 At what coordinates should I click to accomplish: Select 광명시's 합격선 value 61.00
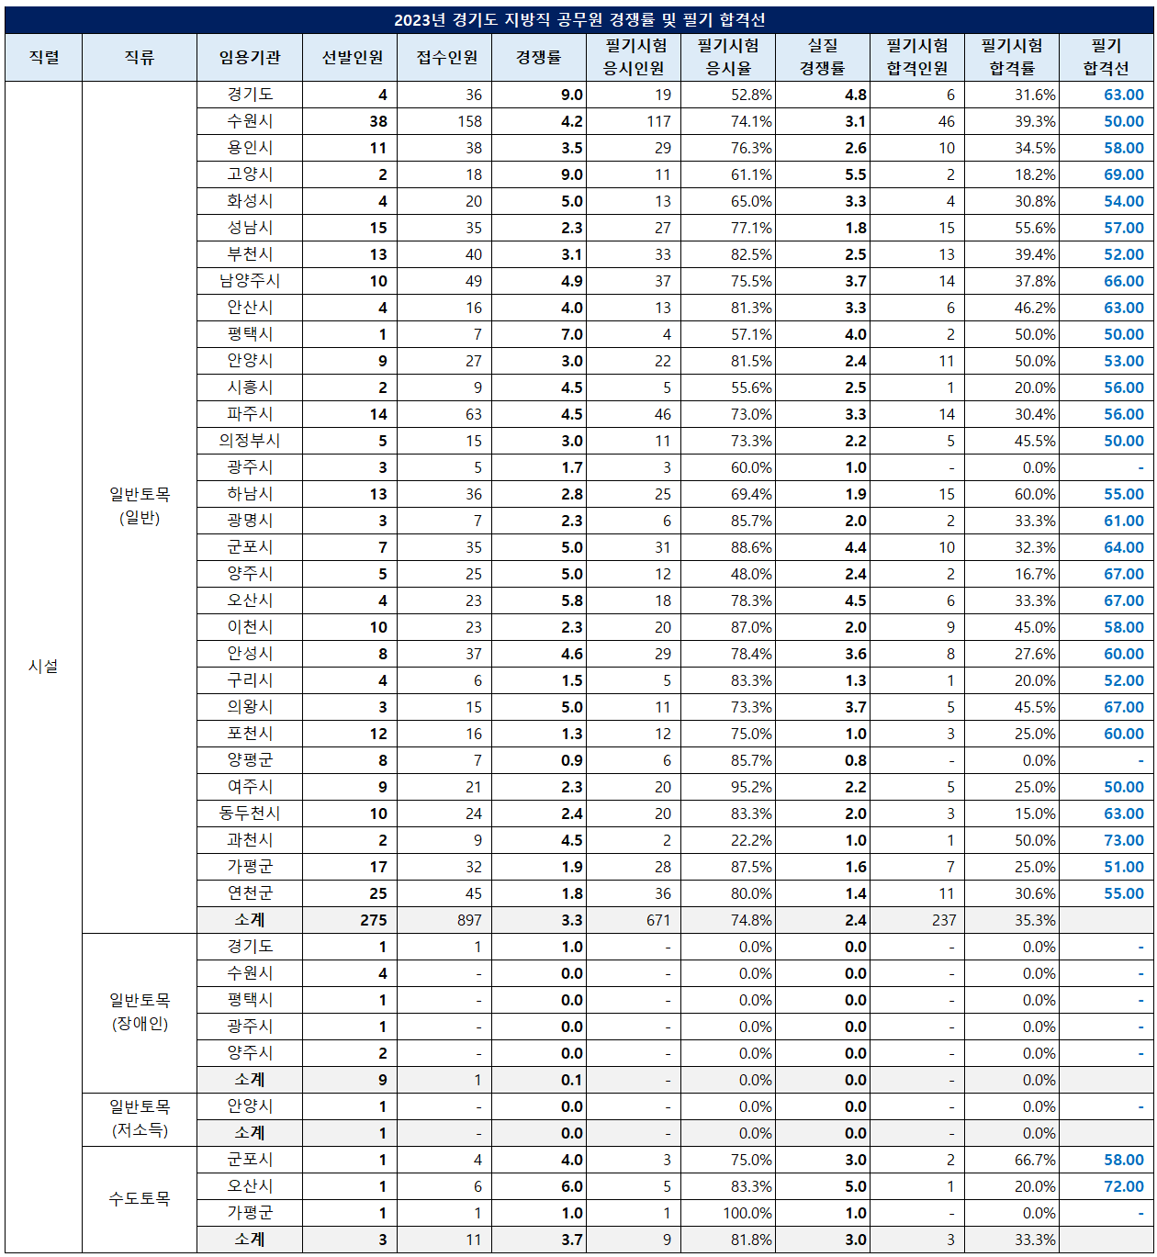pyautogui.click(x=1124, y=521)
